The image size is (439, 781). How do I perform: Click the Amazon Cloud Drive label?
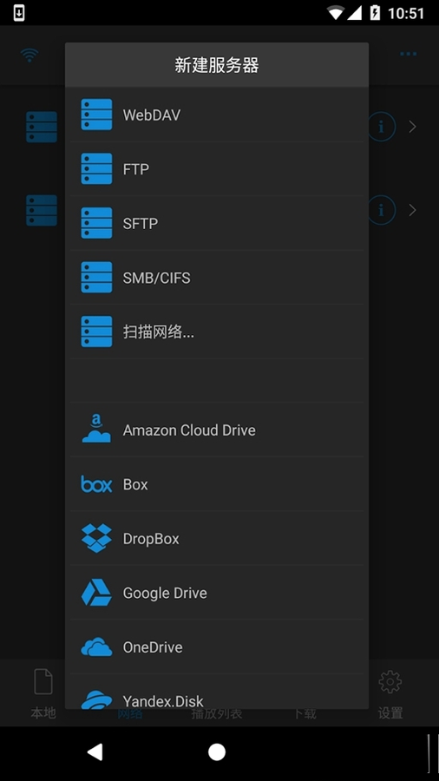coord(189,430)
